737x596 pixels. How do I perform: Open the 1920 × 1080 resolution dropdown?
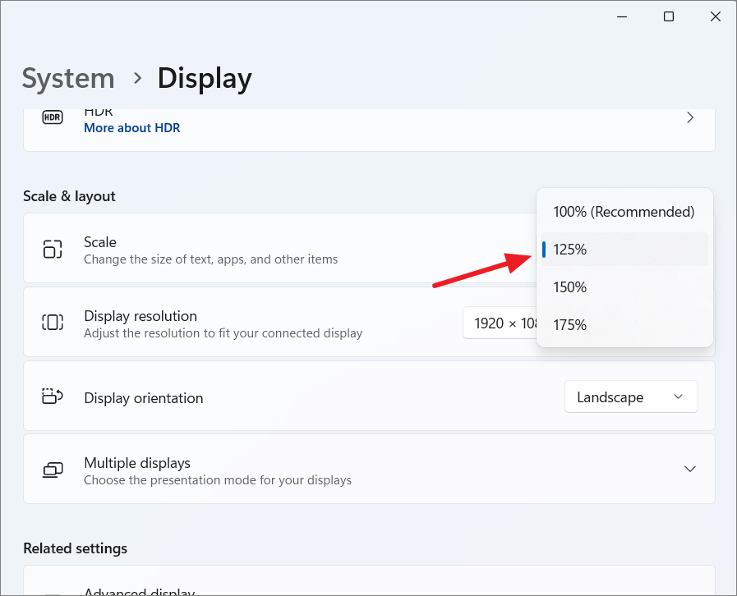pyautogui.click(x=503, y=323)
